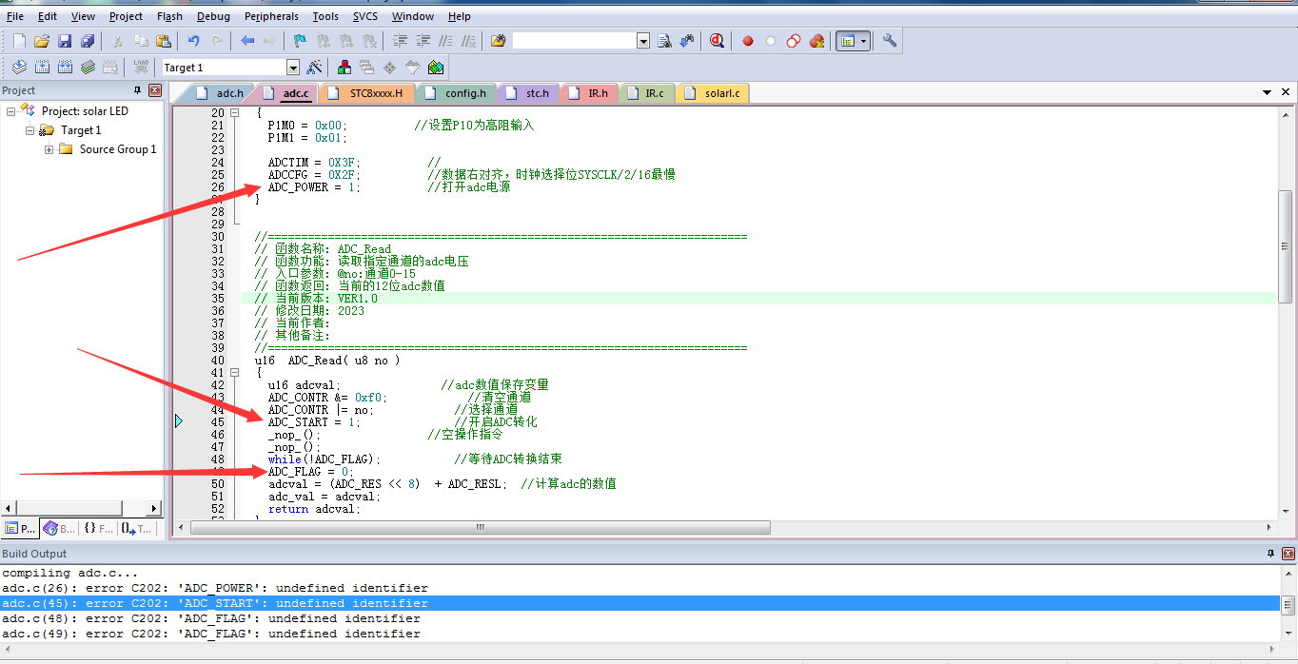Kill all breakpoints icon
Viewport: 1298px width, 664px height.
816,41
